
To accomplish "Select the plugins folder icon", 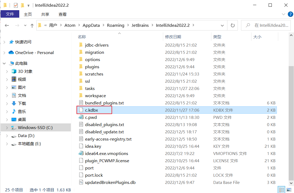I will 81,67.
